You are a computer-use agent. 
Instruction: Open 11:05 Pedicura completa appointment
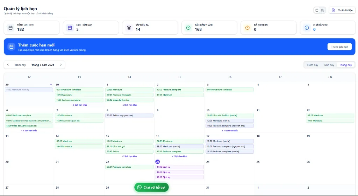[79, 100]
